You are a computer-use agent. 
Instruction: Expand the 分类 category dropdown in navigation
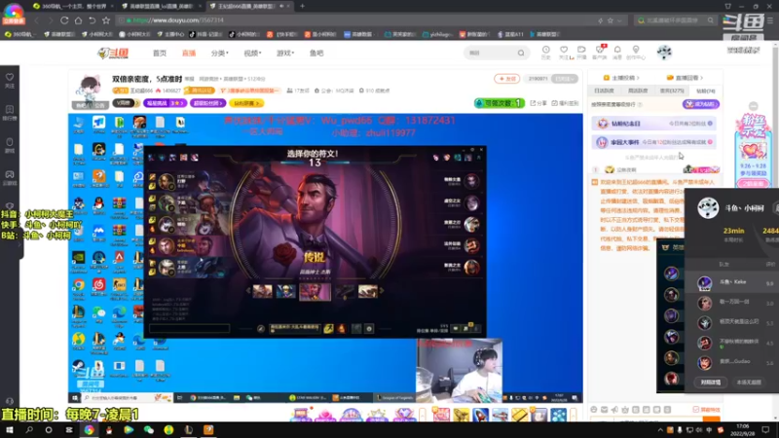point(220,53)
